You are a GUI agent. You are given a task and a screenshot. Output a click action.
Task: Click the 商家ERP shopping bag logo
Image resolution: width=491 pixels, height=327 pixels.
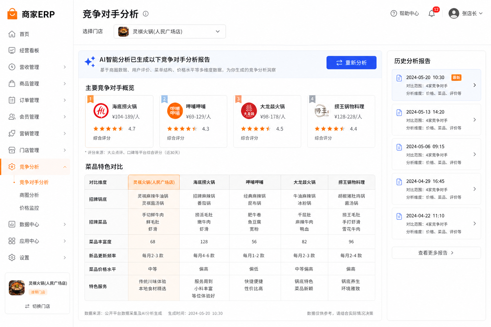12,14
